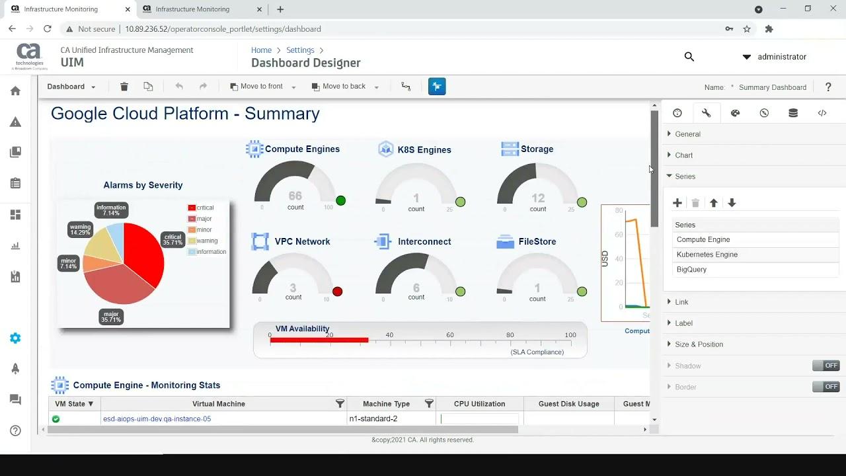Toggle the blue snap alignment button
The width and height of the screenshot is (846, 476).
point(437,87)
